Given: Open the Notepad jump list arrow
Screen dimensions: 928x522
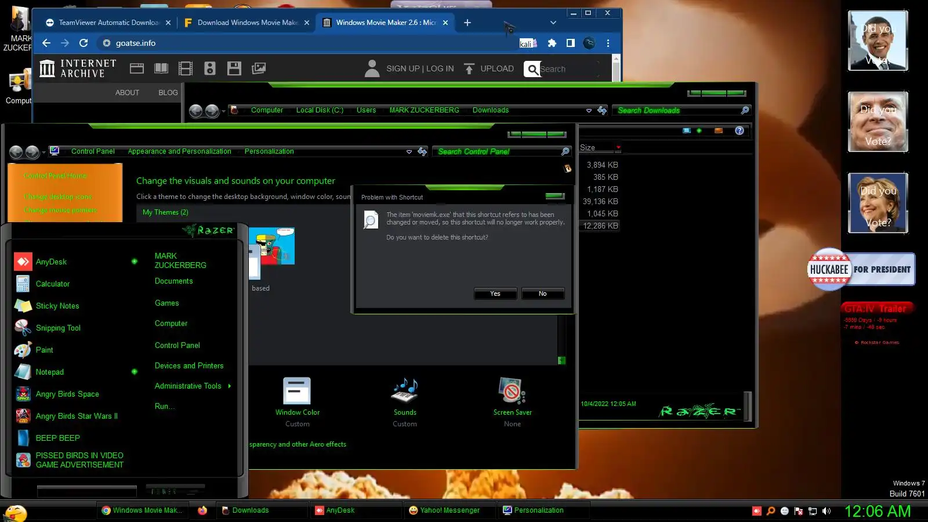Looking at the screenshot, I should pos(134,372).
